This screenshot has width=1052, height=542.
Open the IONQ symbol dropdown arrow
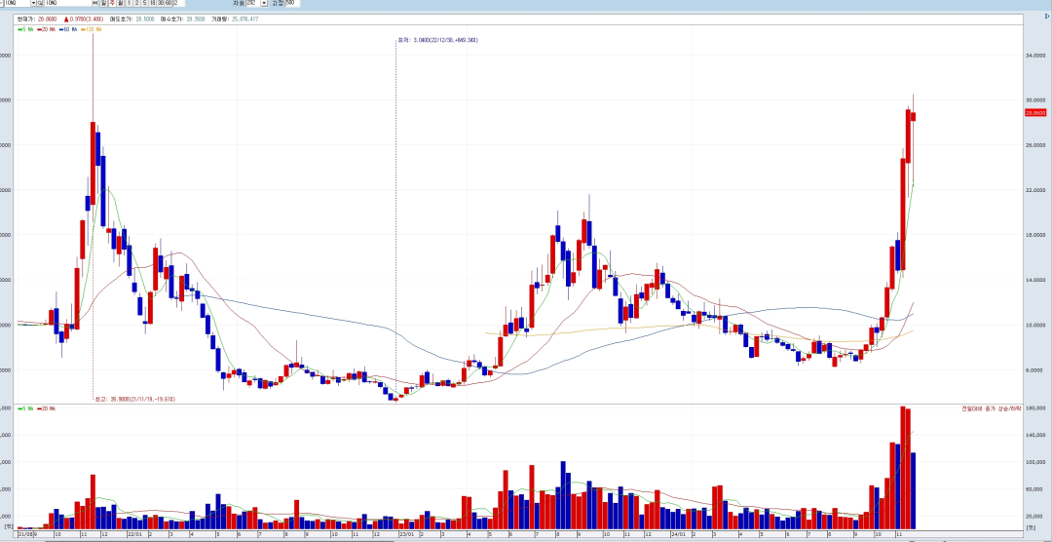(x=32, y=4)
